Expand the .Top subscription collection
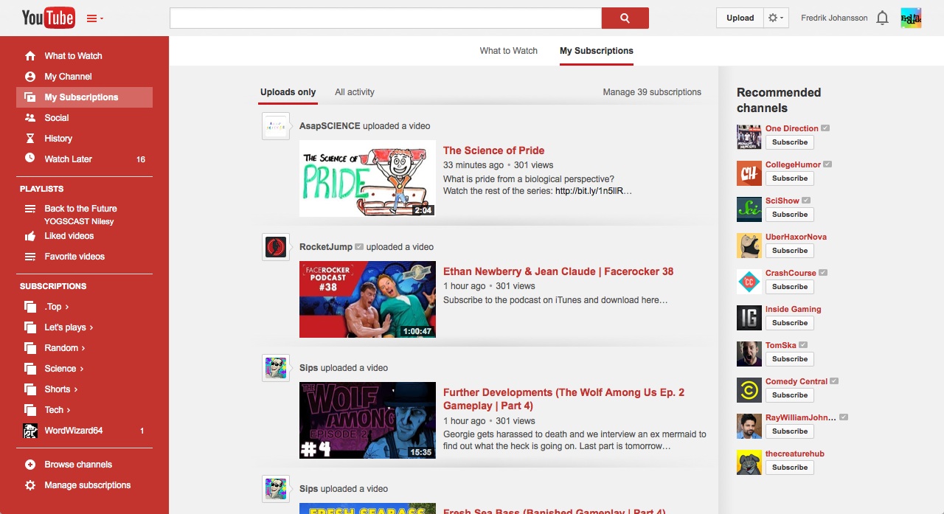 [x=57, y=307]
